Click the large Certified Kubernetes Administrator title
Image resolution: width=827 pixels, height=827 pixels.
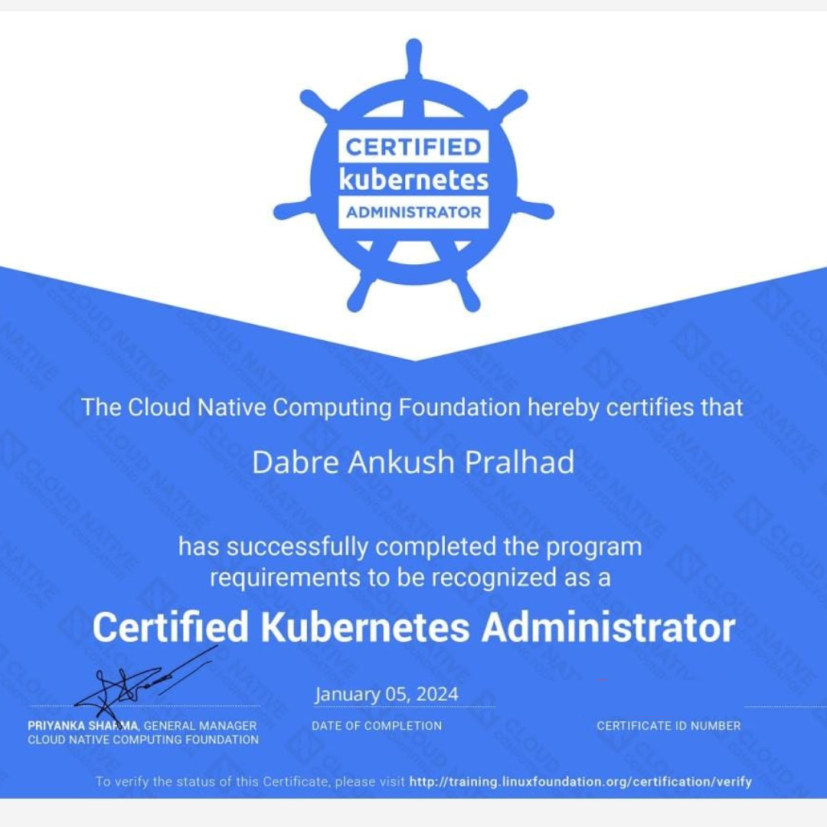tap(413, 628)
